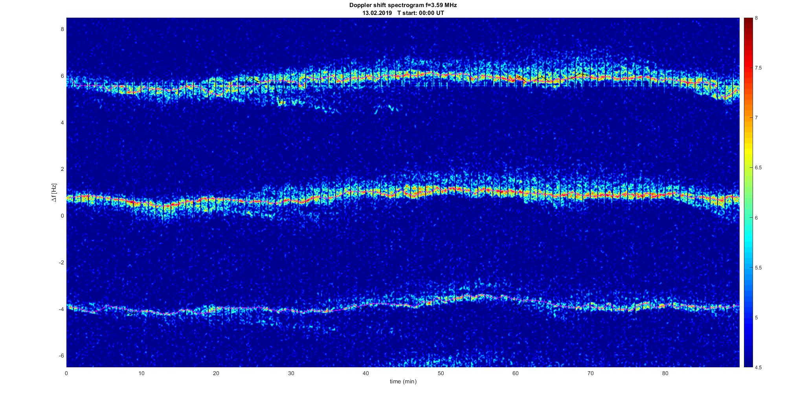Click the lower signal trace at 55 minutes
The image size is (786, 394).
[478, 295]
